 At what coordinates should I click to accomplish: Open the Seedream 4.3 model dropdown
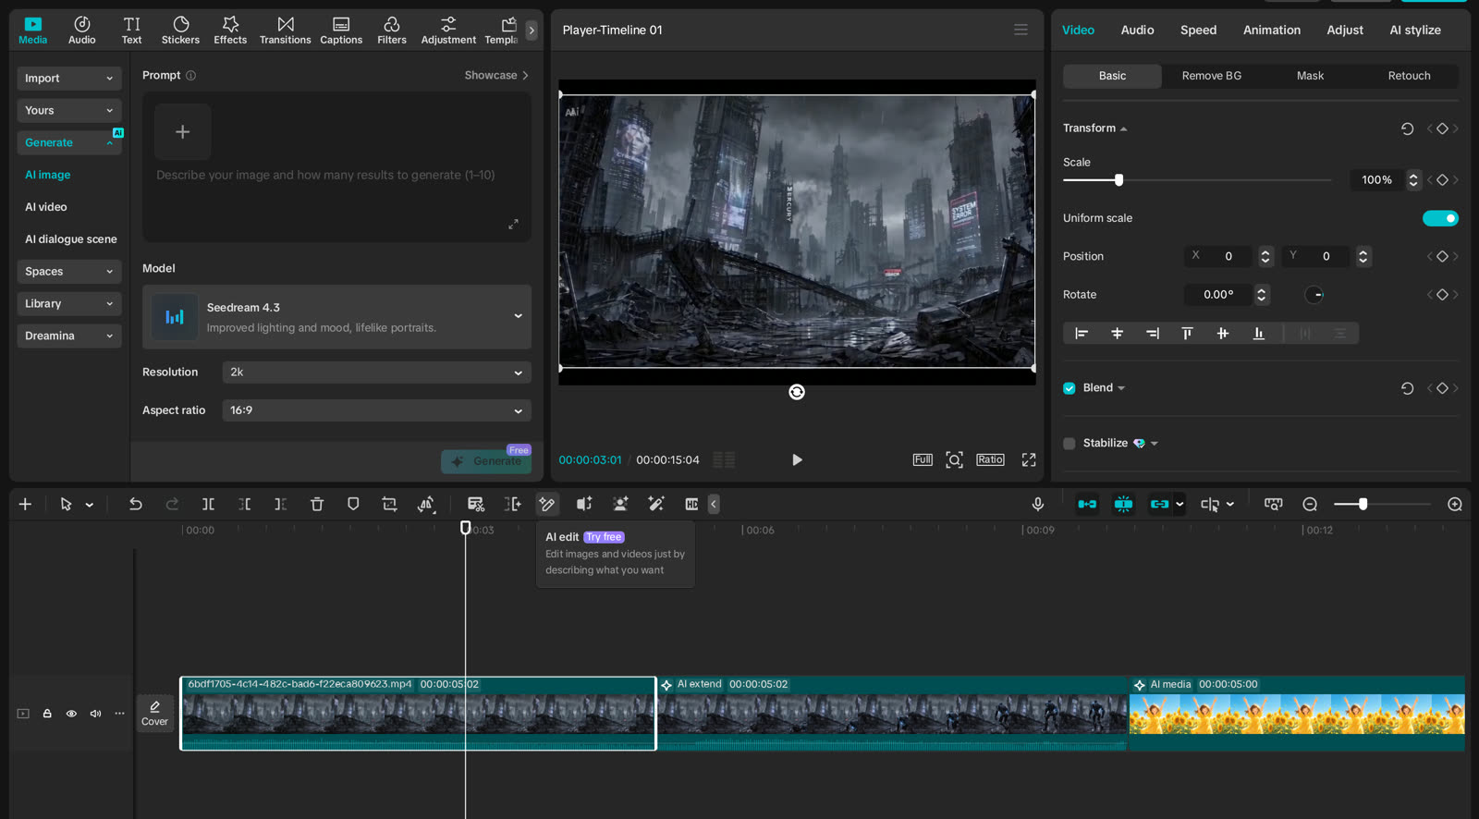click(336, 317)
